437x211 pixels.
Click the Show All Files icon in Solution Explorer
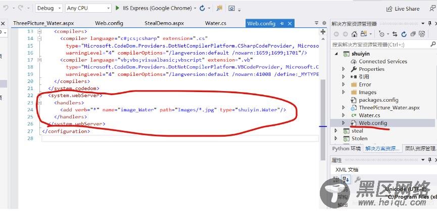click(x=422, y=34)
